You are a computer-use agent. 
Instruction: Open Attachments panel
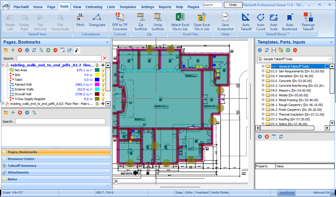(x=56, y=172)
